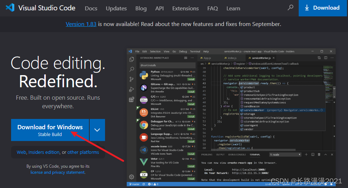Click the Debugger for Chrome extension icon
The height and width of the screenshot is (188, 348).
coord(144,125)
